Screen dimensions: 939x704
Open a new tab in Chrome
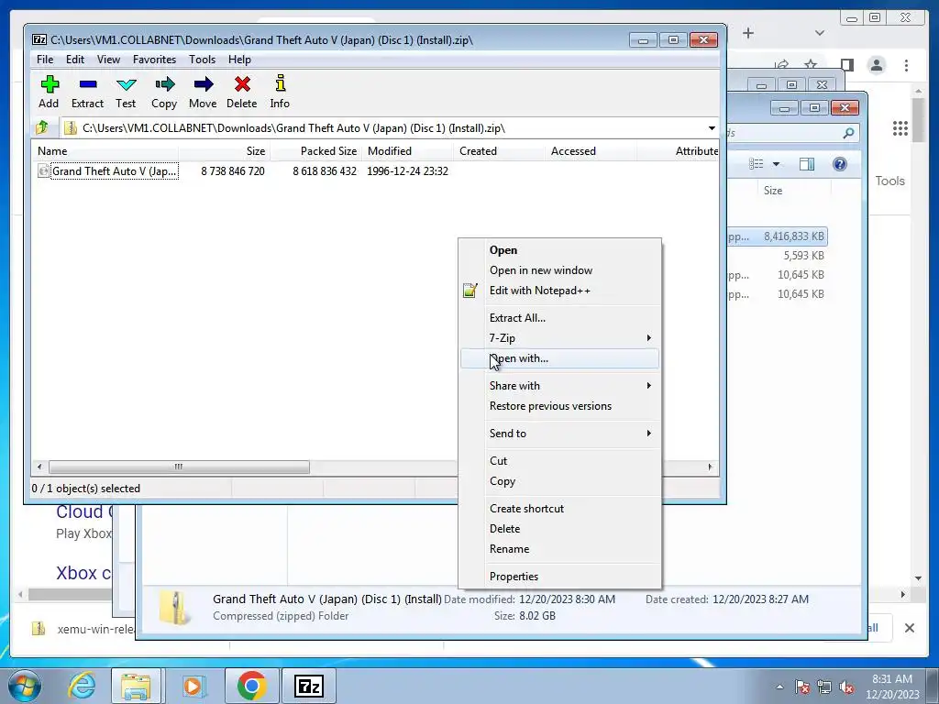tap(748, 33)
